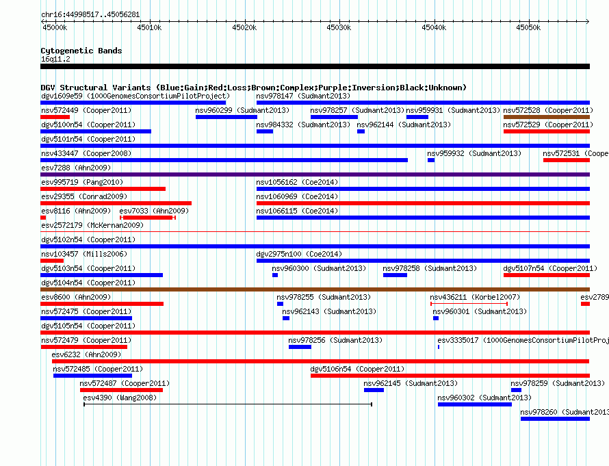This screenshot has width=609, height=466.
Task: Click the Cytogenetic Bands track title
Action: (x=81, y=51)
